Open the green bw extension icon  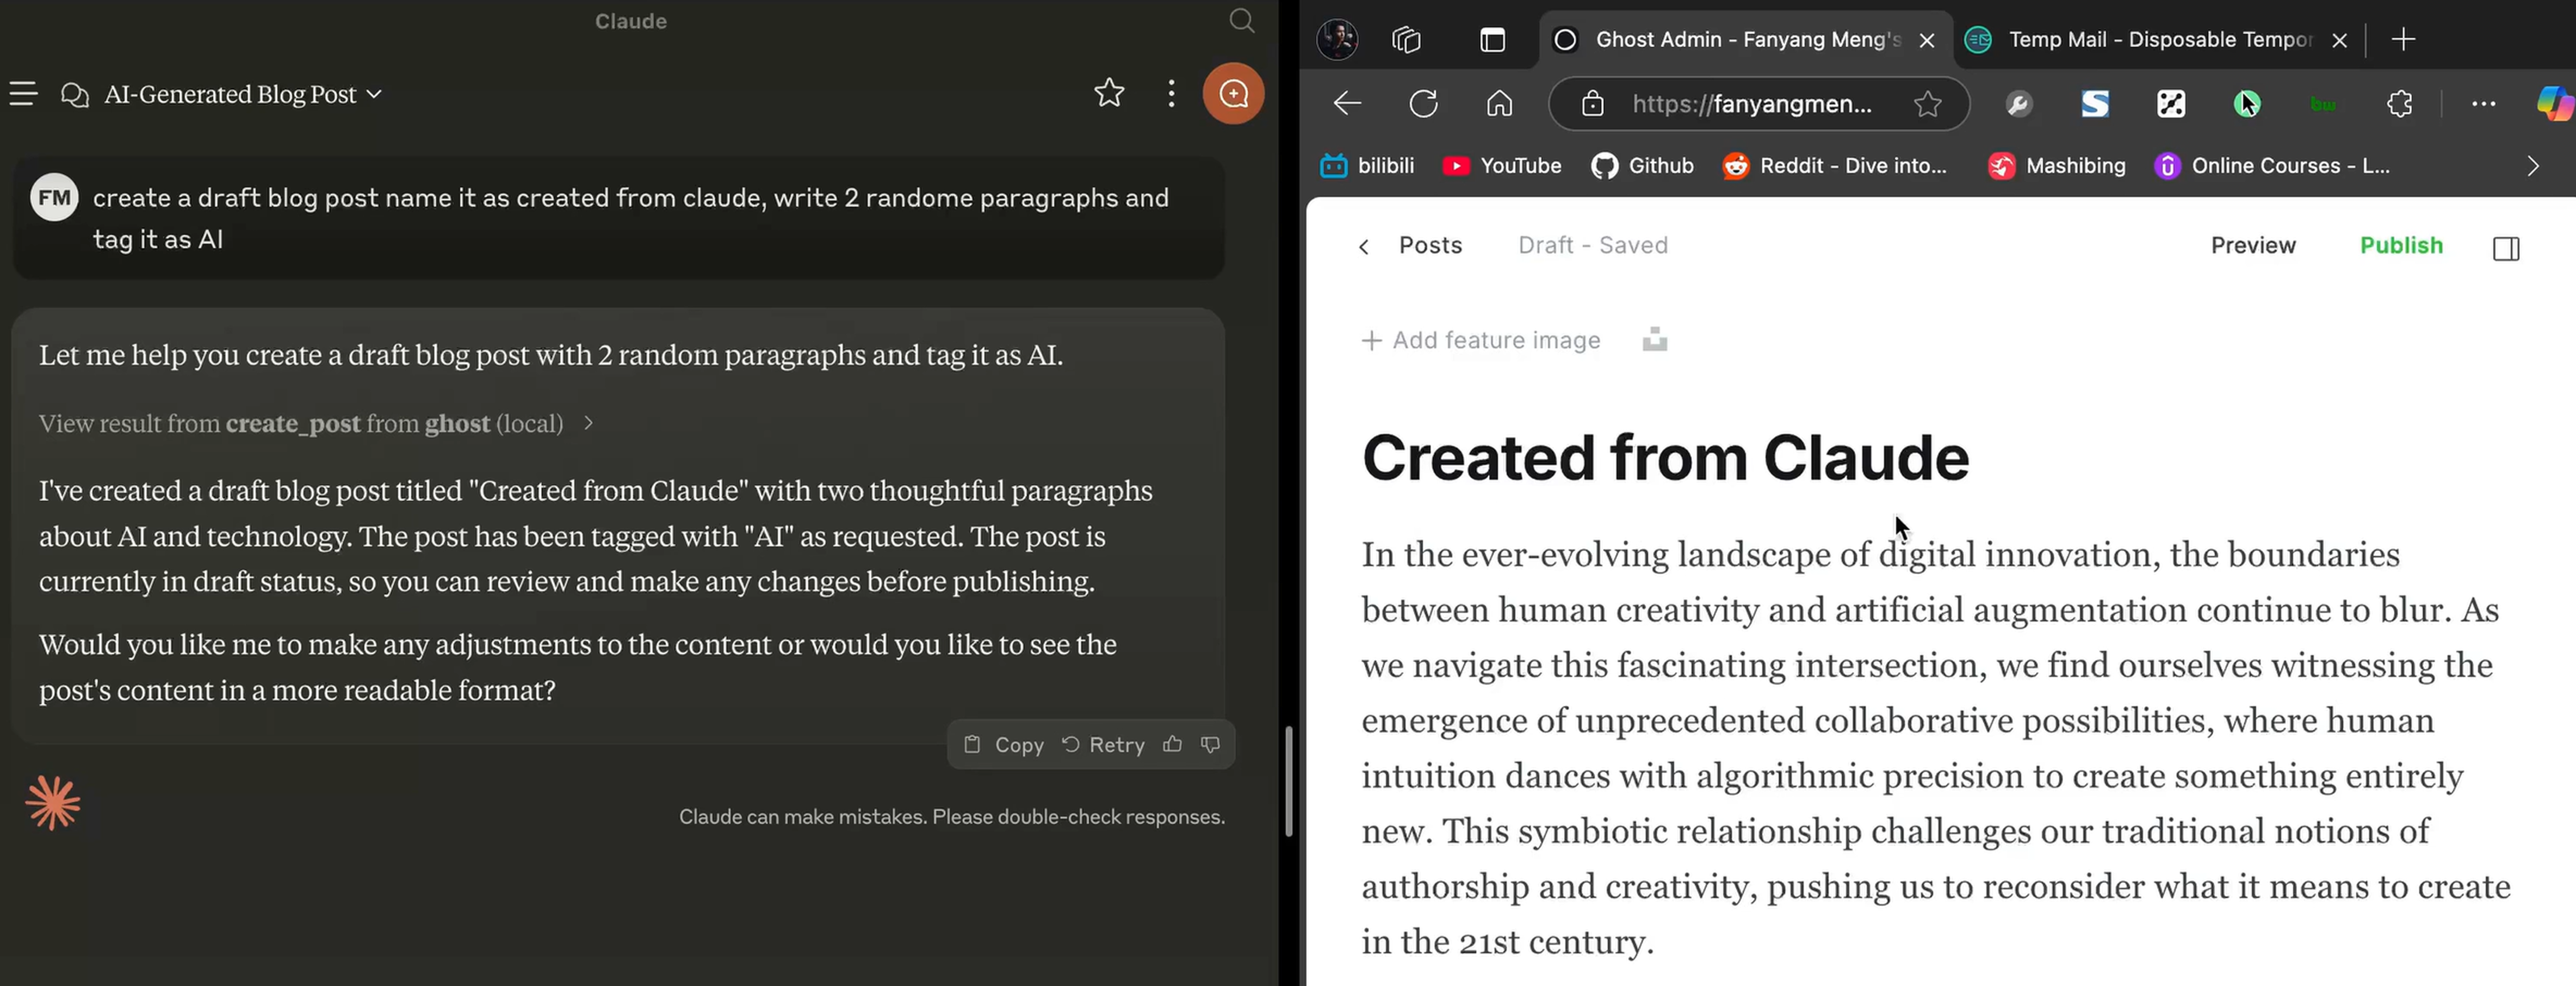(x=2323, y=104)
